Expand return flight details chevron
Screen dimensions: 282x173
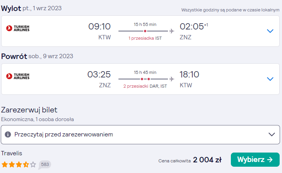(x=270, y=79)
